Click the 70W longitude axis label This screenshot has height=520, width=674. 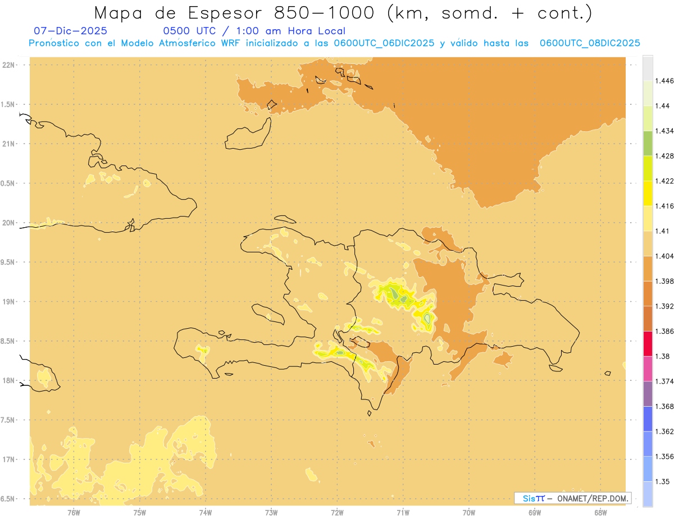468,513
